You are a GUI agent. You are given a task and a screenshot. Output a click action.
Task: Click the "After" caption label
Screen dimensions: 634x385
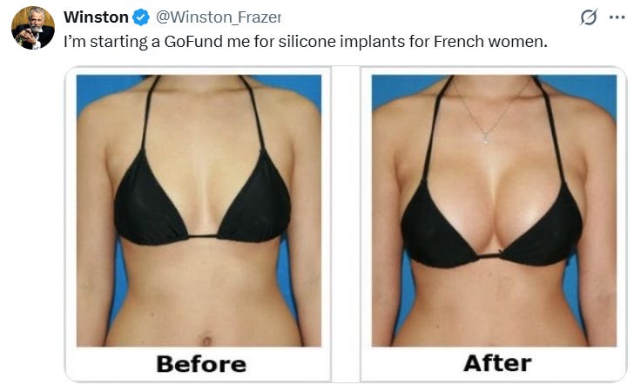497,362
